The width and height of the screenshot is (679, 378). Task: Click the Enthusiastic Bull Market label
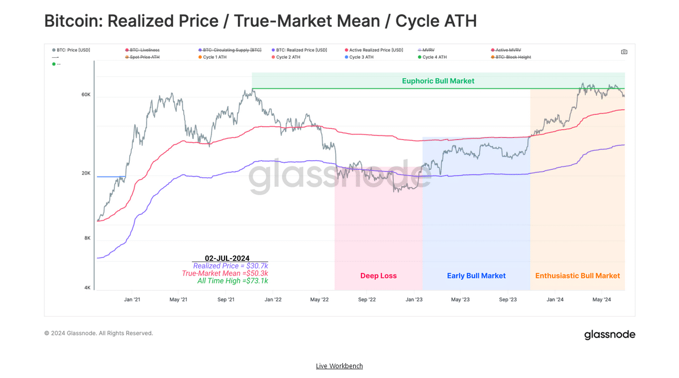click(x=578, y=276)
